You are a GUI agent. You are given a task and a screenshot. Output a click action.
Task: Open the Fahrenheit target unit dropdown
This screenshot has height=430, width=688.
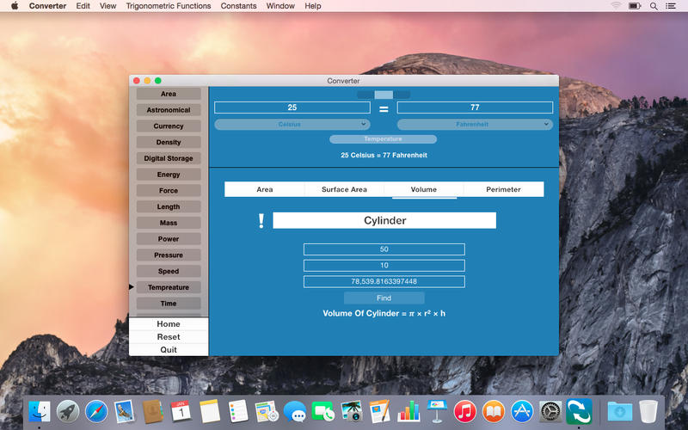coord(475,125)
